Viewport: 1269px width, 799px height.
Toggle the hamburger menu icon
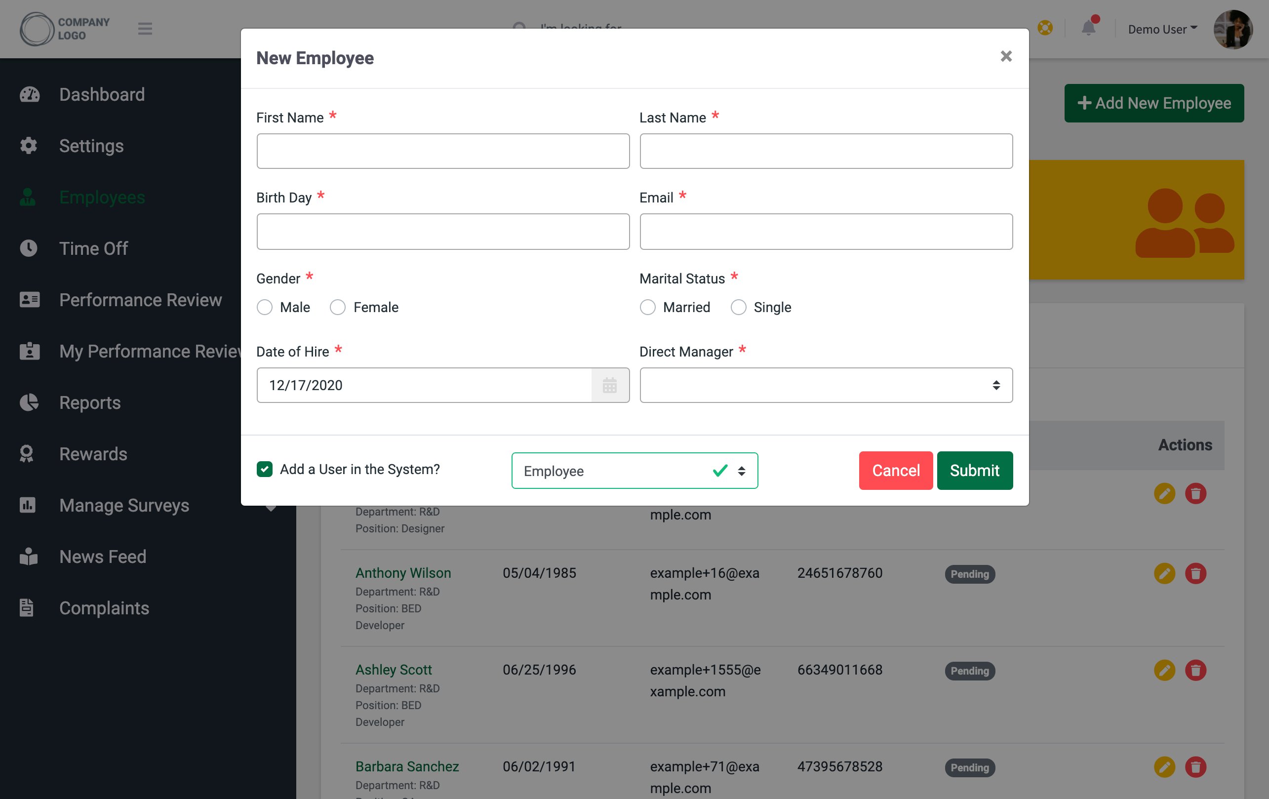(145, 29)
